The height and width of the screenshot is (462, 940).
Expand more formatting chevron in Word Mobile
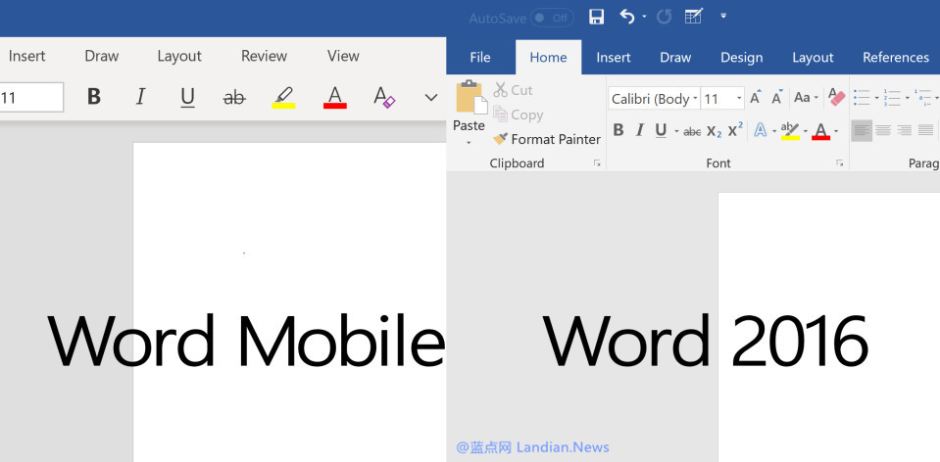click(430, 97)
